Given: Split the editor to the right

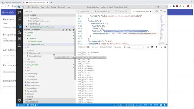Looking at the screenshot, I should point(161,12).
